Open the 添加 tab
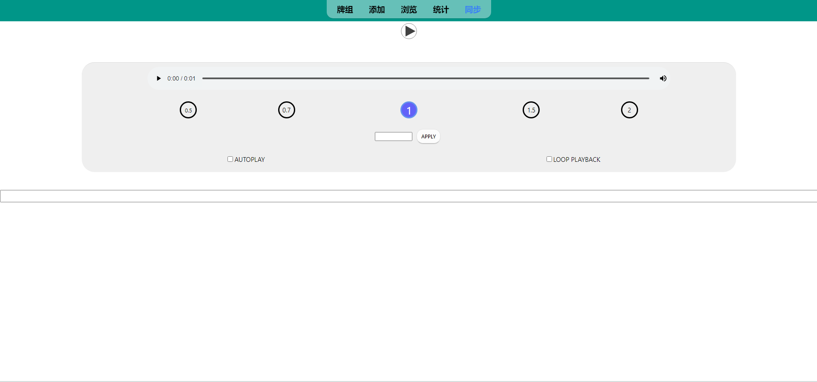Screen dimensions: 817x382 tap(377, 9)
